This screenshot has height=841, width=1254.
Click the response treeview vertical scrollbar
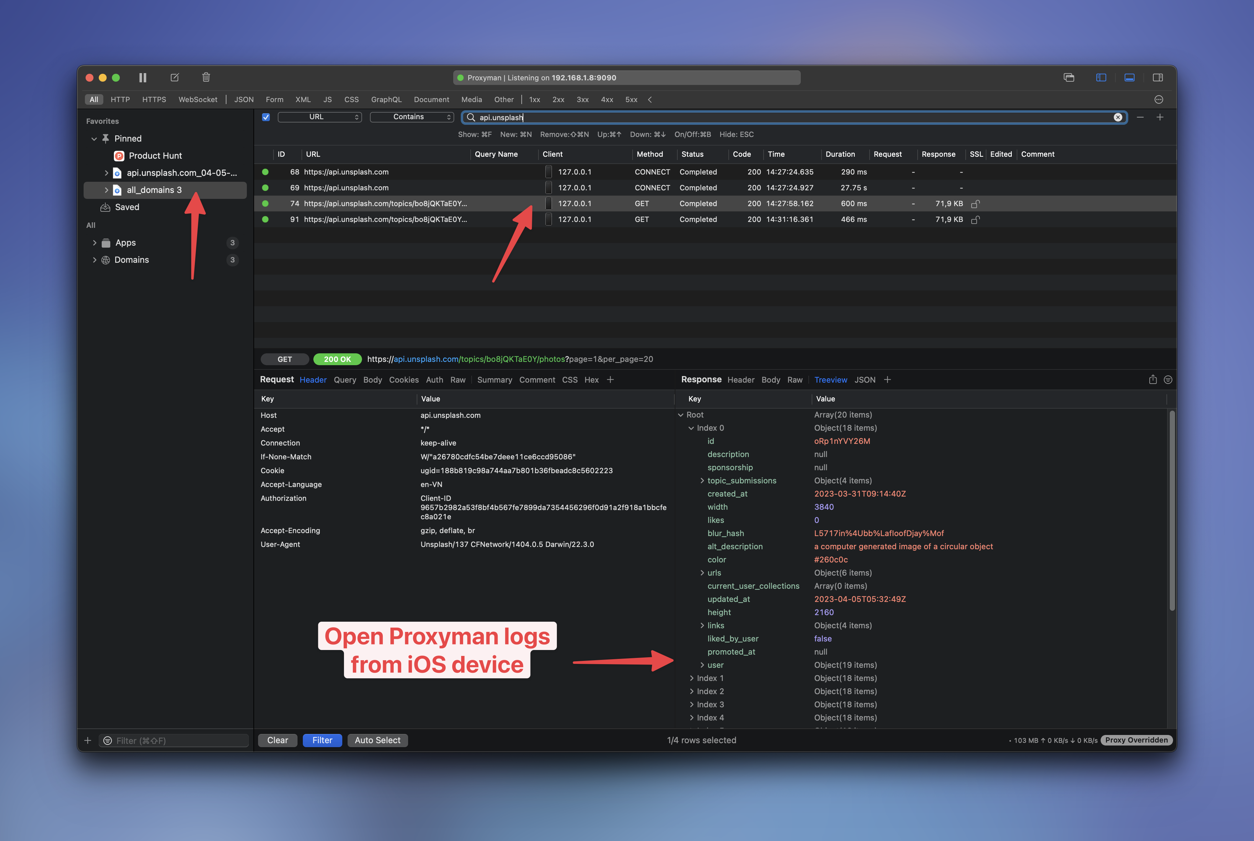pyautogui.click(x=1172, y=510)
